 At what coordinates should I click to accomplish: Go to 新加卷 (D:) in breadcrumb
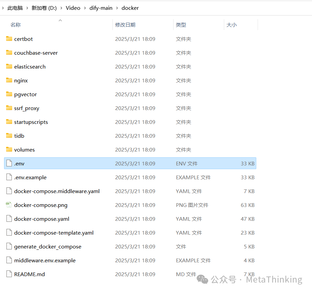coord(44,8)
